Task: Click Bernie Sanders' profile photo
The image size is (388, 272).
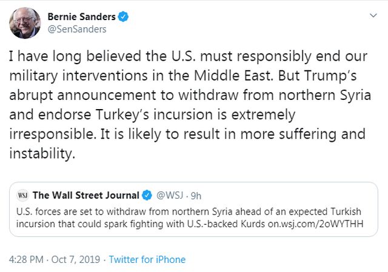Action: tap(25, 24)
